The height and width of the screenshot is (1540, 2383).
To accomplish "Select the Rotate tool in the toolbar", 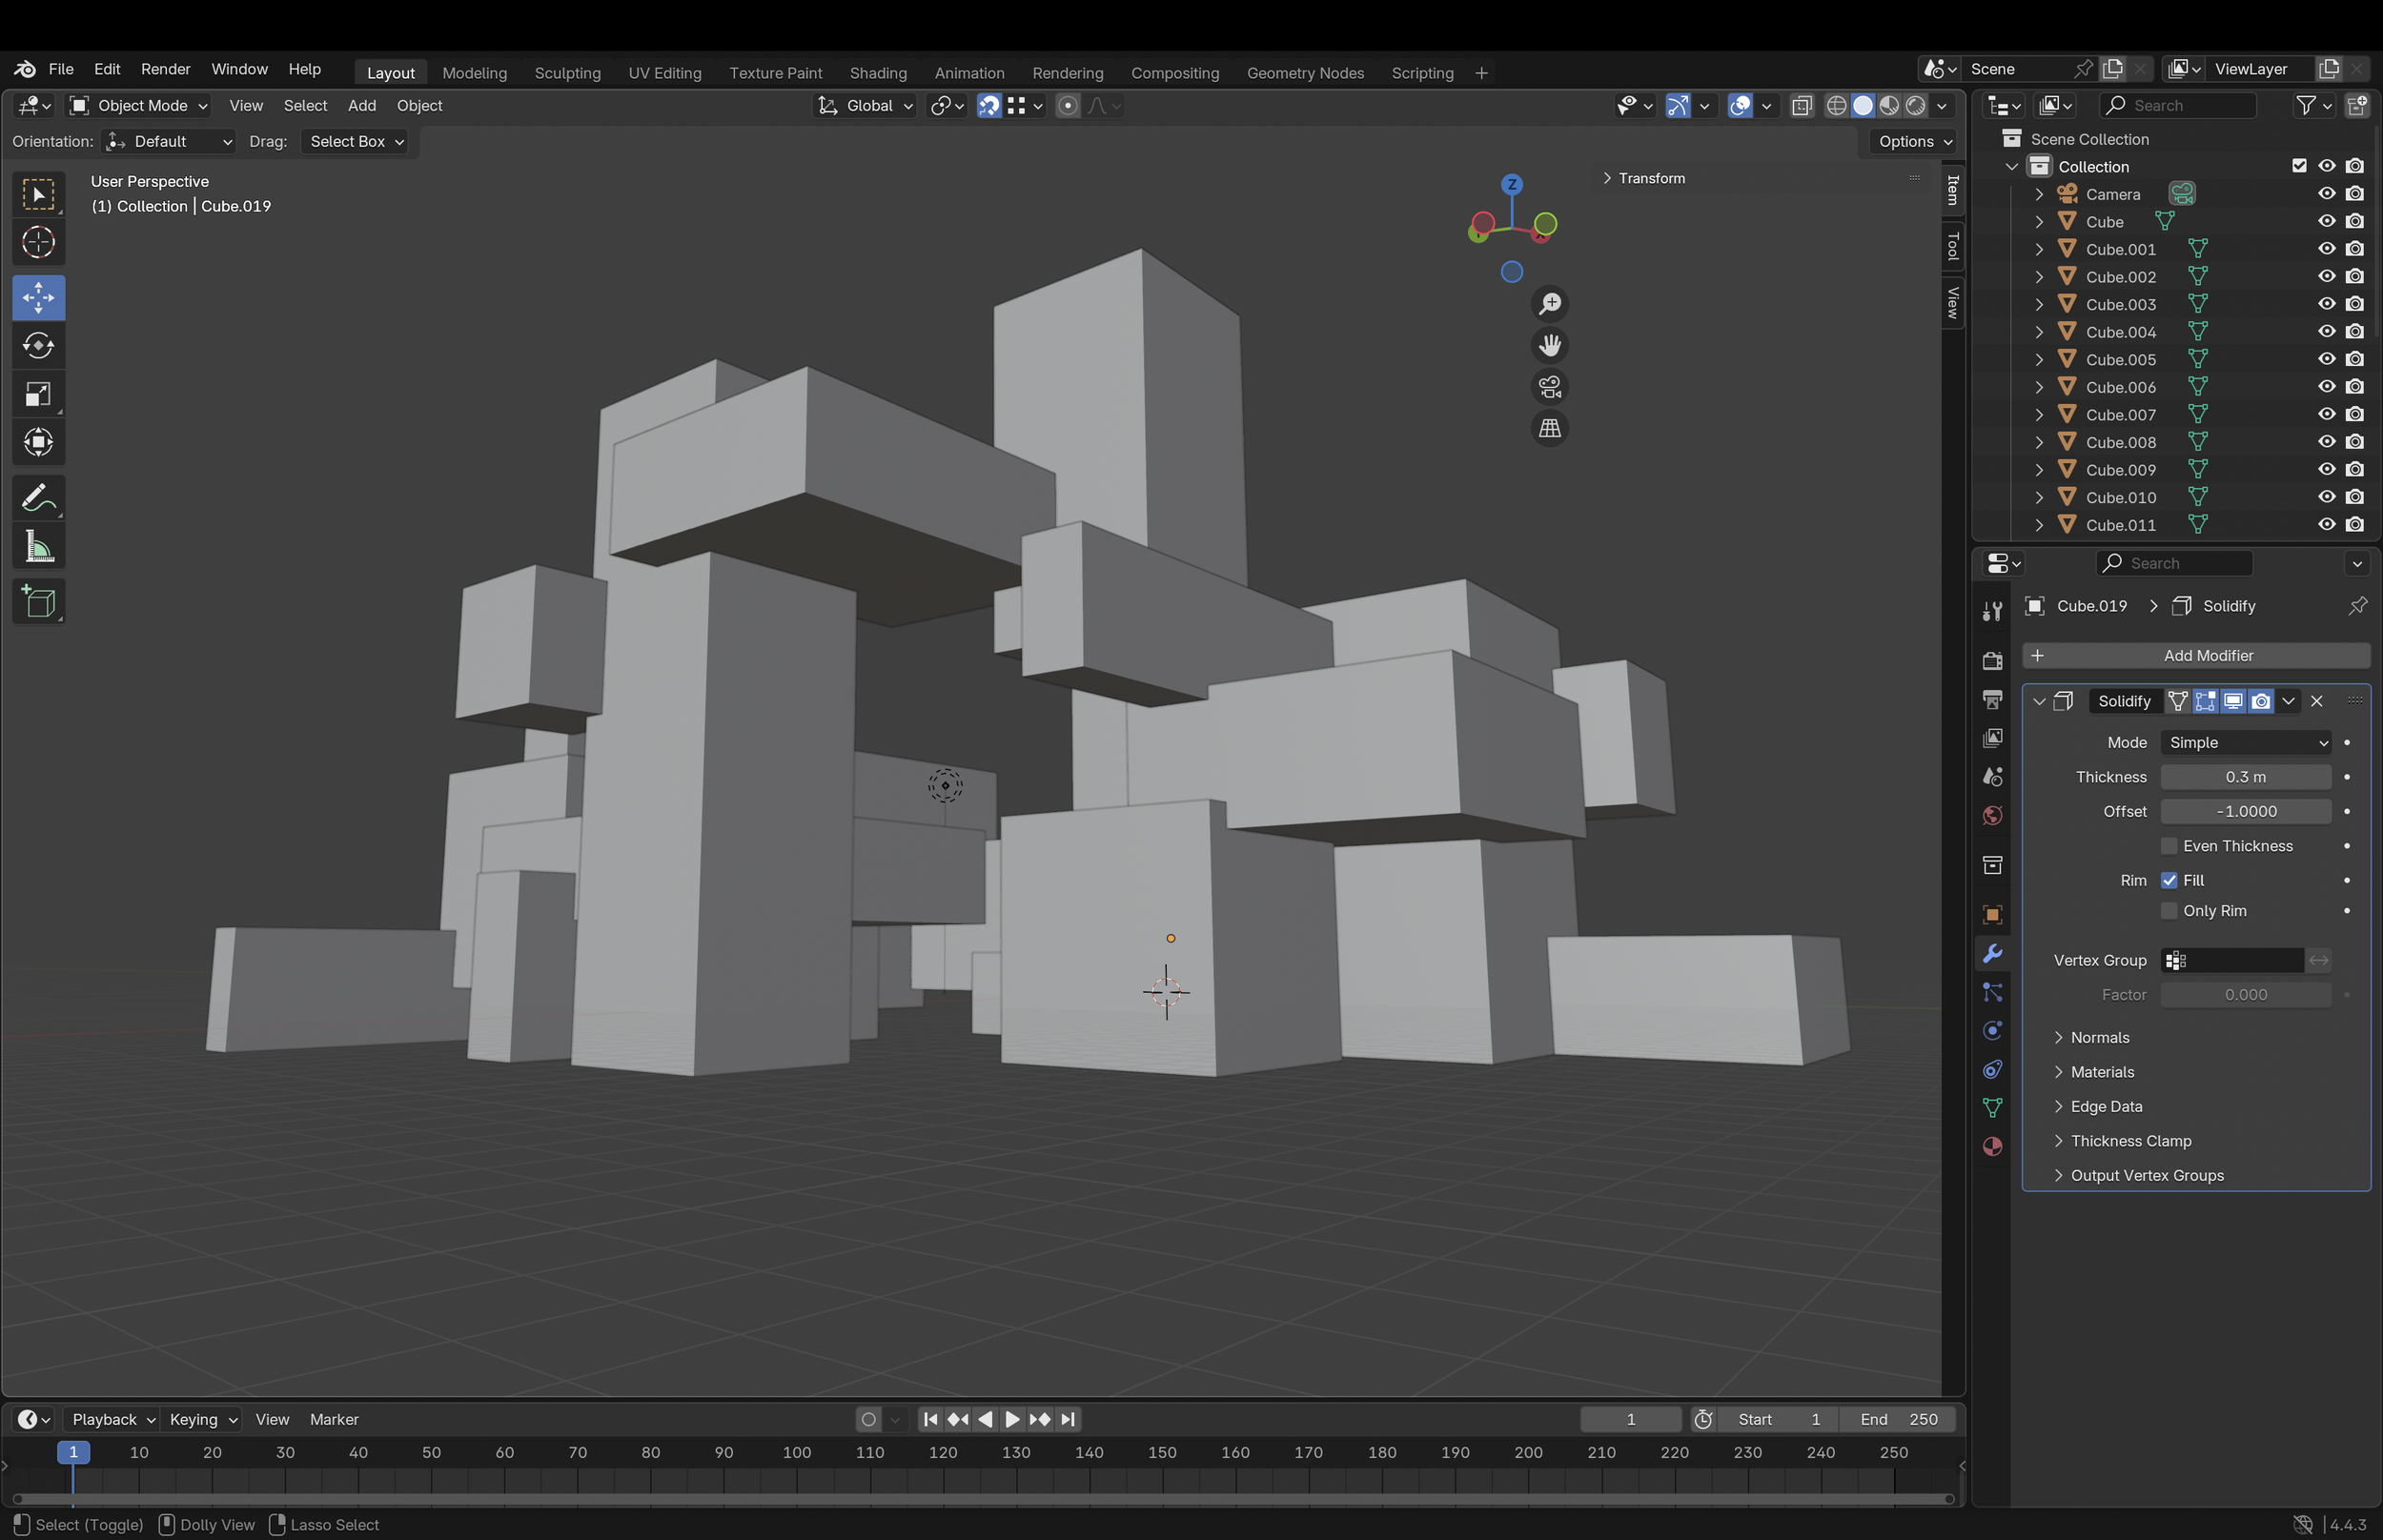I will click(38, 346).
